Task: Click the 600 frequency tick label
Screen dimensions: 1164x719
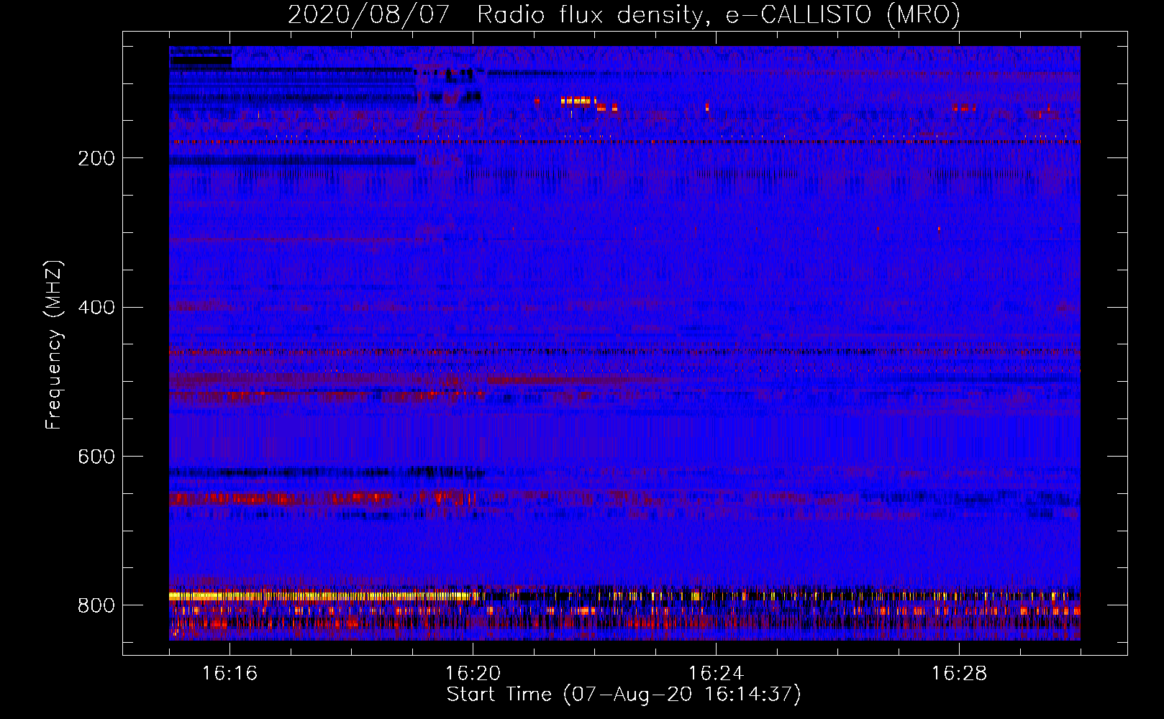Action: (x=96, y=457)
